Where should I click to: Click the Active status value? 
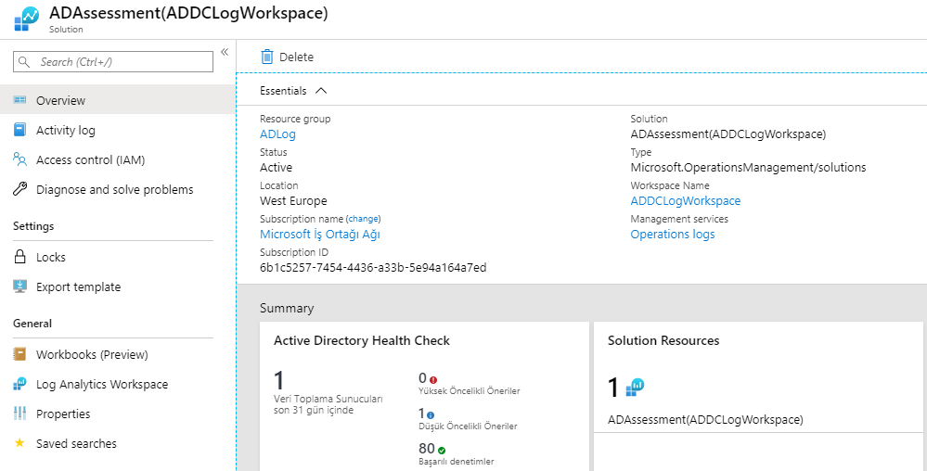coord(277,167)
